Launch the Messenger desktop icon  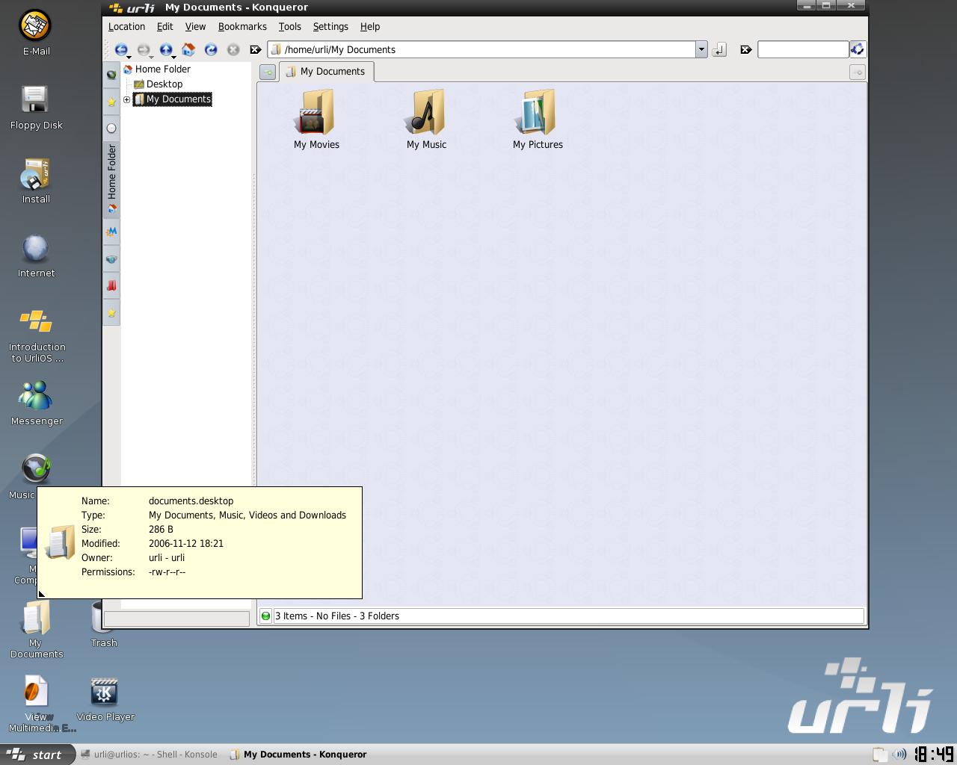click(x=37, y=403)
